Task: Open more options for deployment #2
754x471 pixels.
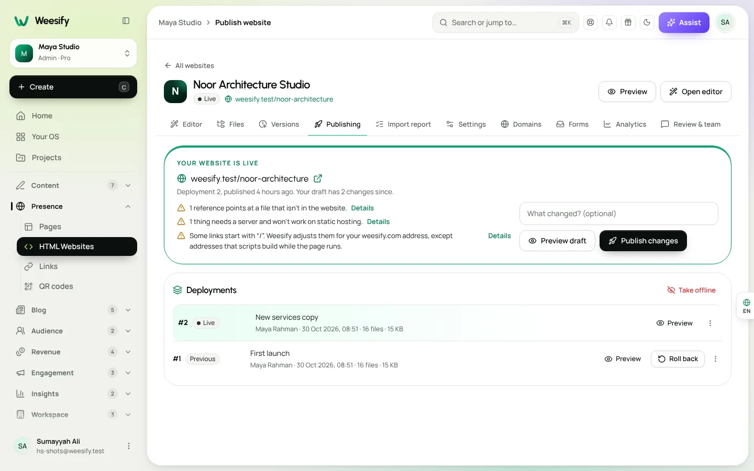Action: pyautogui.click(x=710, y=323)
